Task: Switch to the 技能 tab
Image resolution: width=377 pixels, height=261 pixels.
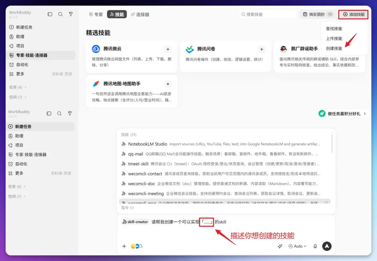Action: tap(117, 14)
